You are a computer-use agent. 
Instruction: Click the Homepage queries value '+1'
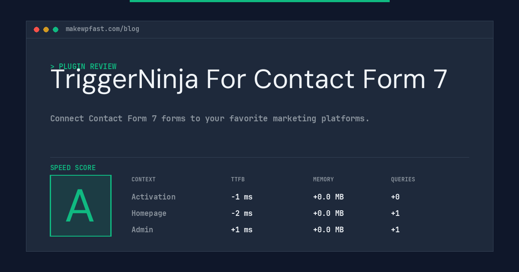click(x=395, y=213)
